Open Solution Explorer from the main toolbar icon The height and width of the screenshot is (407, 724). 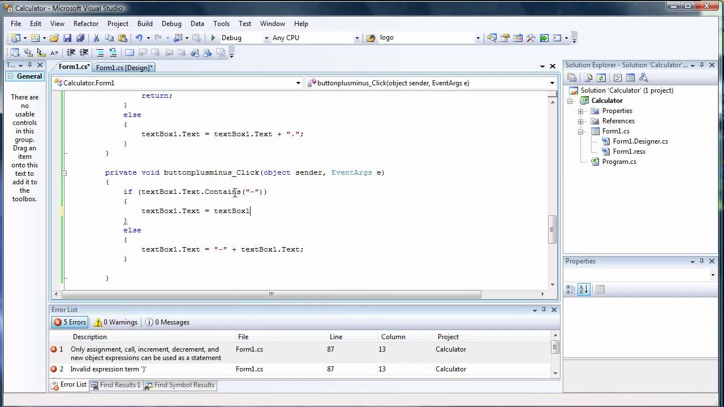pos(492,38)
